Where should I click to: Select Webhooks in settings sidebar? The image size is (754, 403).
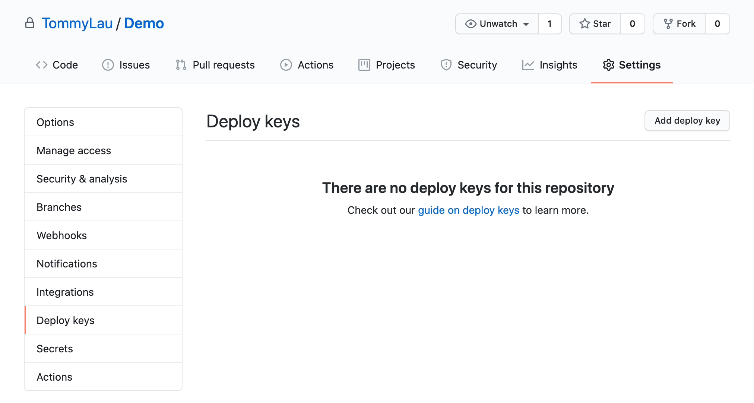click(x=61, y=235)
